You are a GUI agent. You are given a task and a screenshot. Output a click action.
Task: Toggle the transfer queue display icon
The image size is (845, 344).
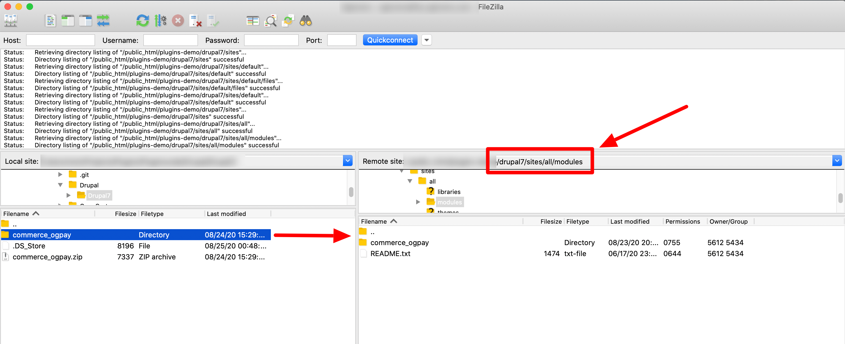click(103, 21)
